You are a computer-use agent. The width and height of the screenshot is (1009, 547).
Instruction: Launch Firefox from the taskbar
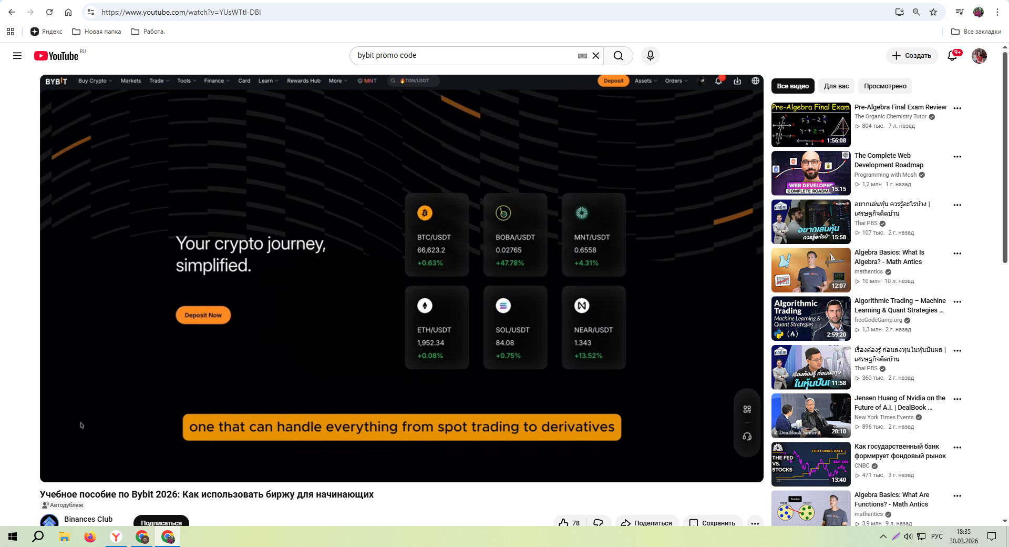pyautogui.click(x=90, y=536)
